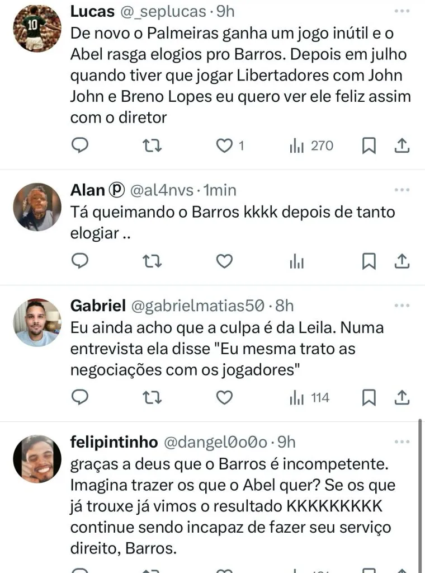Screen dimensions: 425x573
Task: Open the @dangel0o0o profile link
Action: point(215,442)
